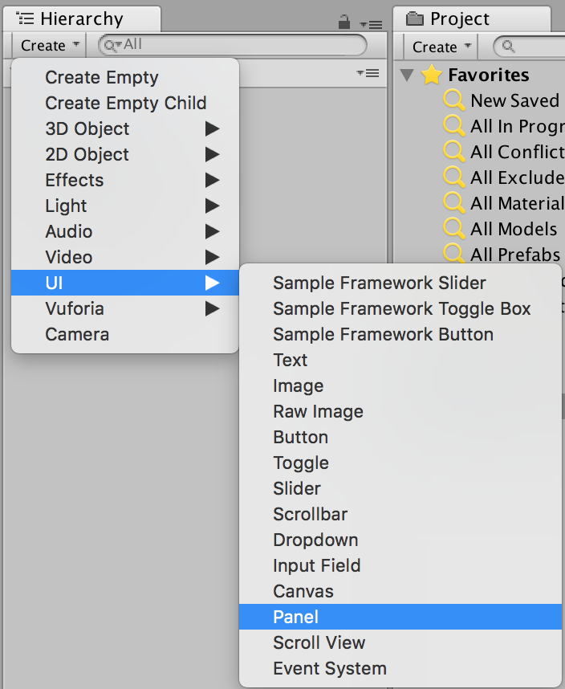Toggle the Hierarchy panel lock icon
The height and width of the screenshot is (689, 565).
(344, 22)
